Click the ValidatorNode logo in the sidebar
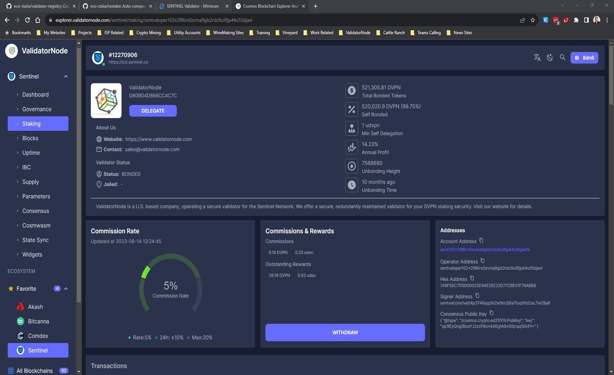This screenshot has width=614, height=375. tap(11, 50)
